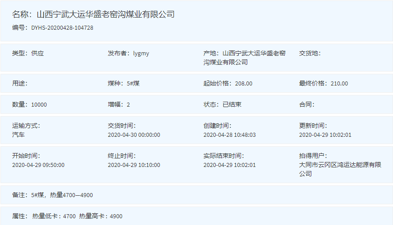Click the 热量低卡：4700 attribute
393x225 pixels.
[54, 216]
